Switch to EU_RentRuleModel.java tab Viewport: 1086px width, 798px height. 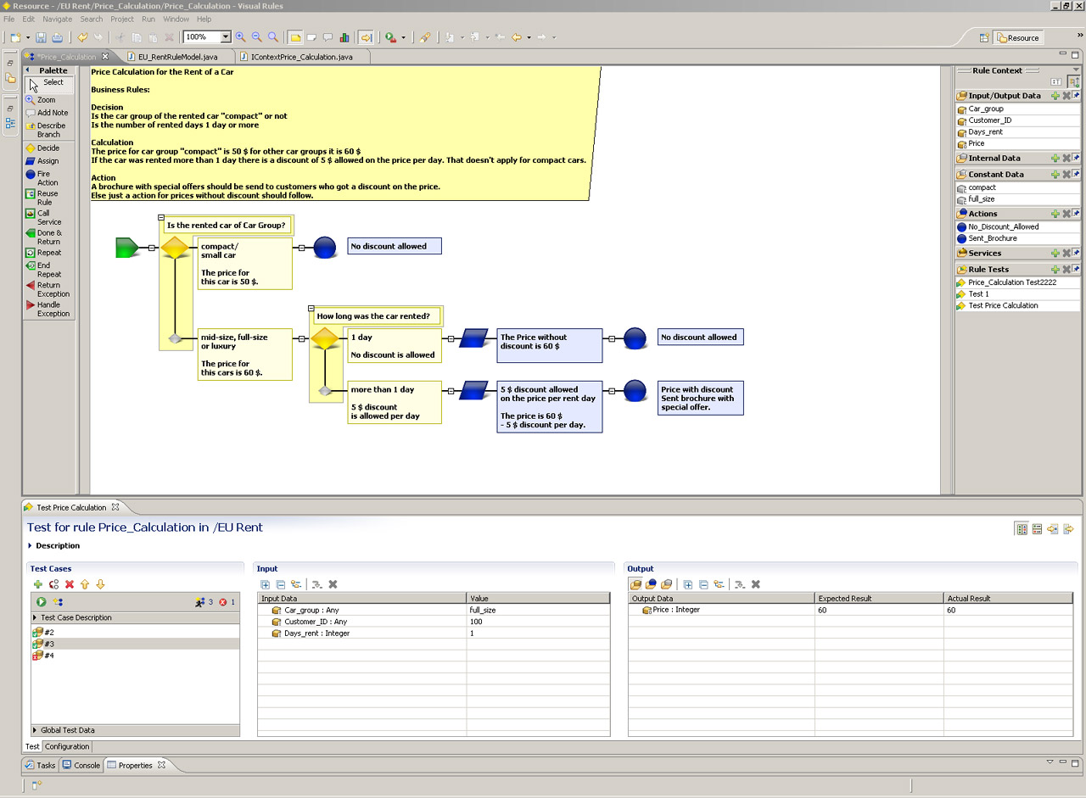pyautogui.click(x=177, y=57)
